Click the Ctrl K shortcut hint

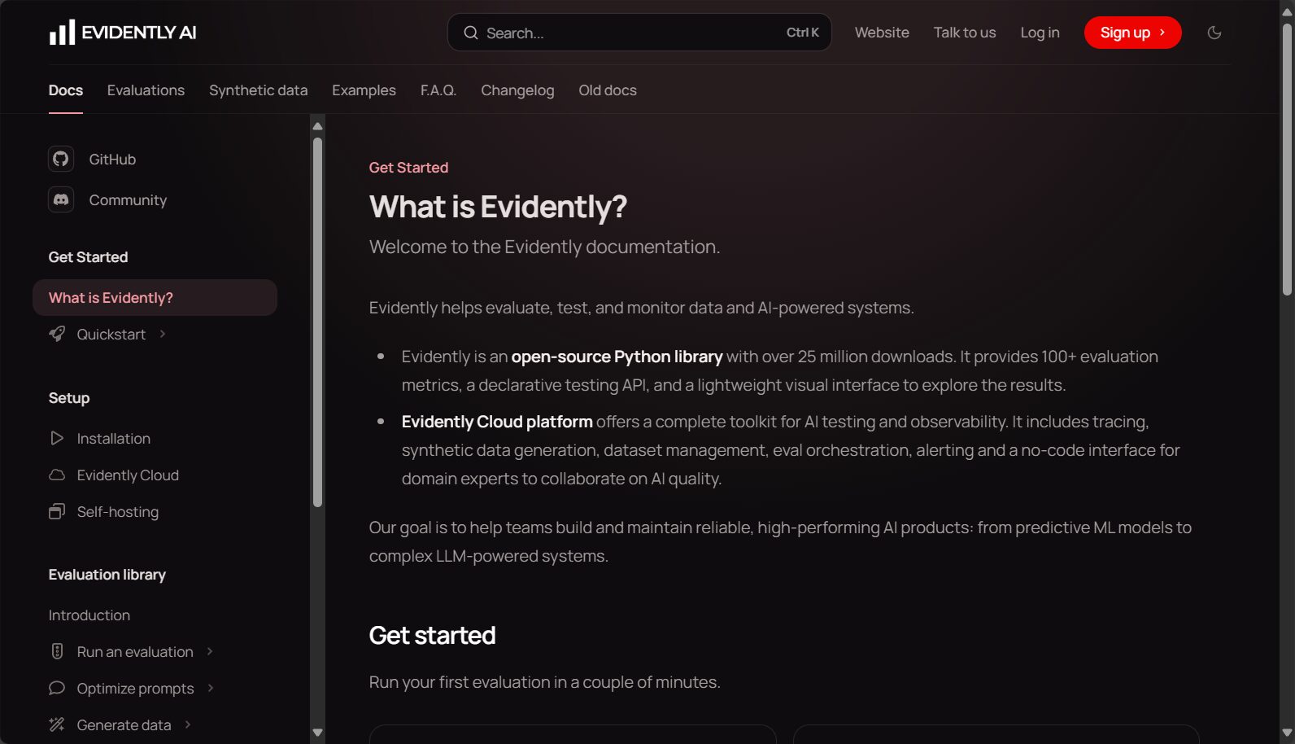click(802, 33)
